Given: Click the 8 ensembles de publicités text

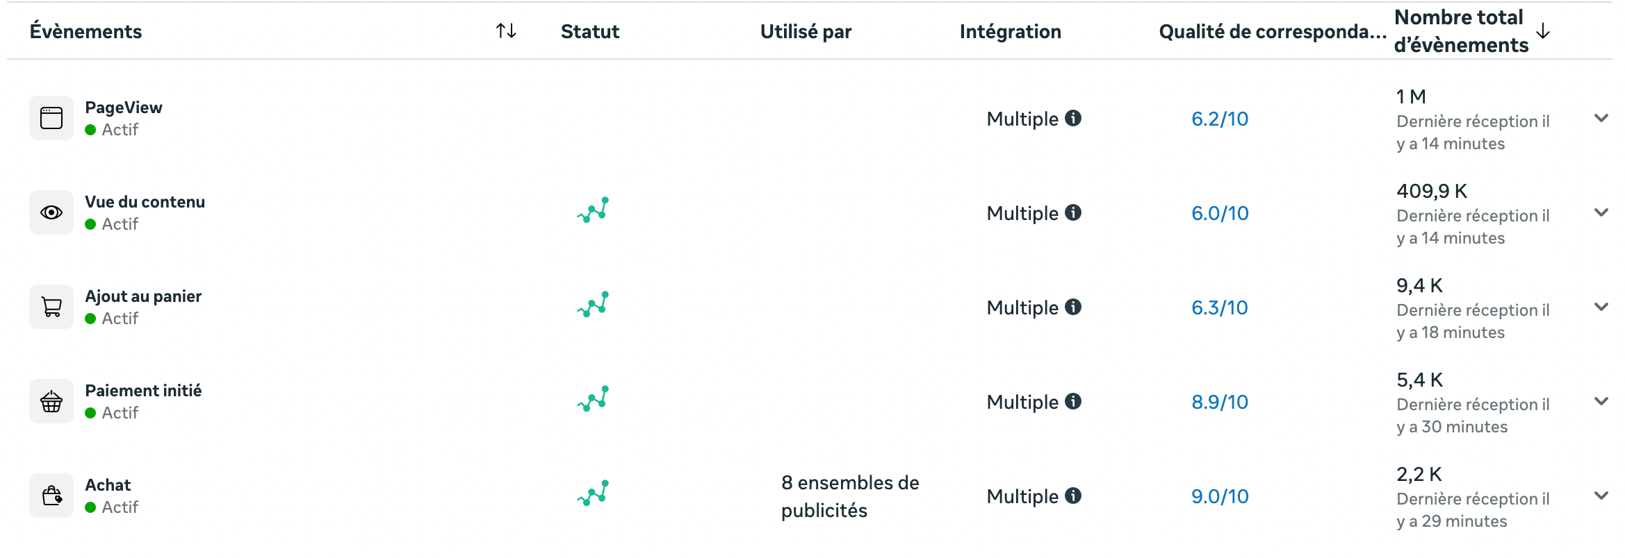Looking at the screenshot, I should point(849,496).
